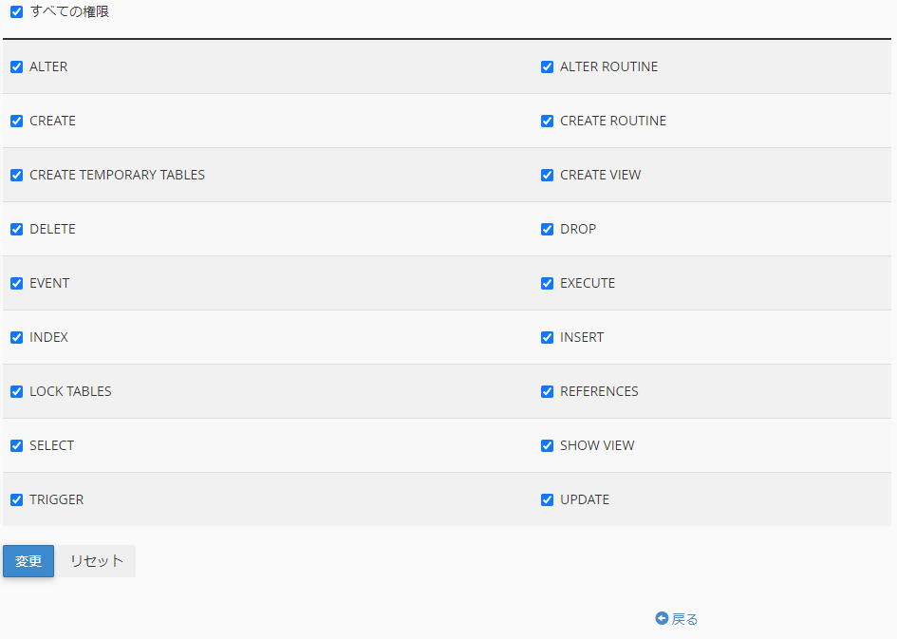Viewport: 897px width, 639px height.
Task: Toggle the REFERENCES checkbox
Action: pos(547,392)
